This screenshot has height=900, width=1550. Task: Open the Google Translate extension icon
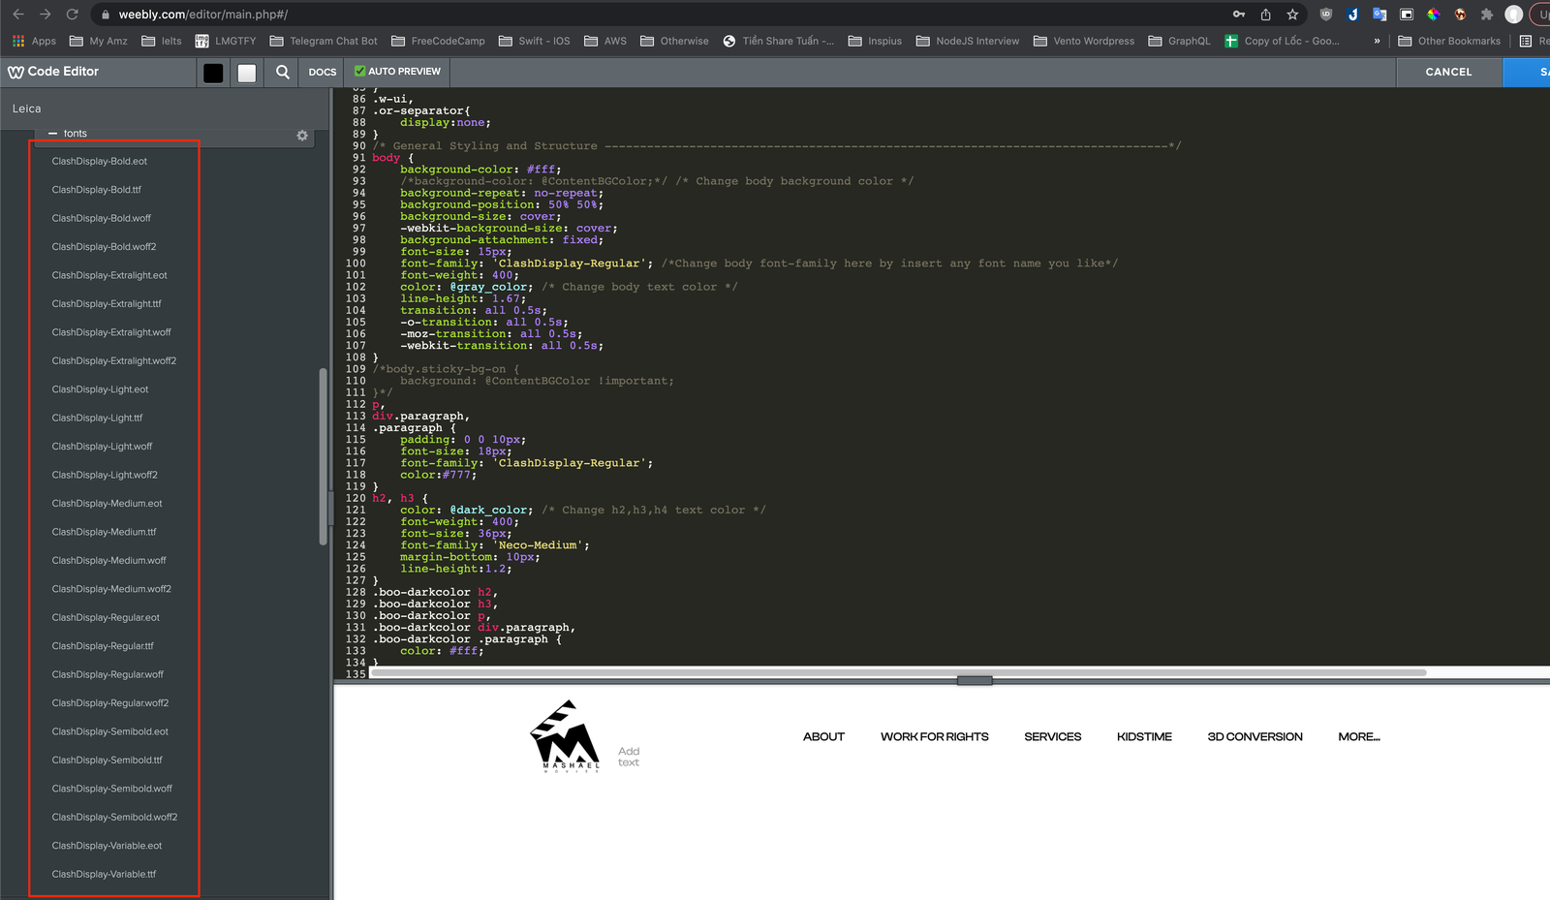1379,15
